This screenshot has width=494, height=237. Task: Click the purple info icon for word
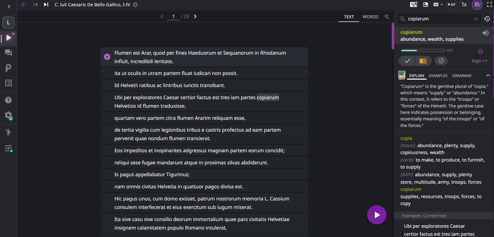click(480, 52)
